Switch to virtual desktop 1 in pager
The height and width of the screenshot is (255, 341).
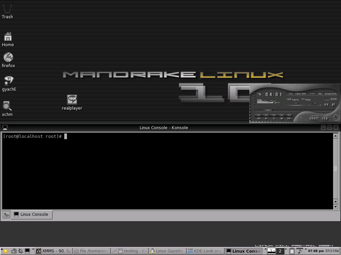[x=271, y=251]
